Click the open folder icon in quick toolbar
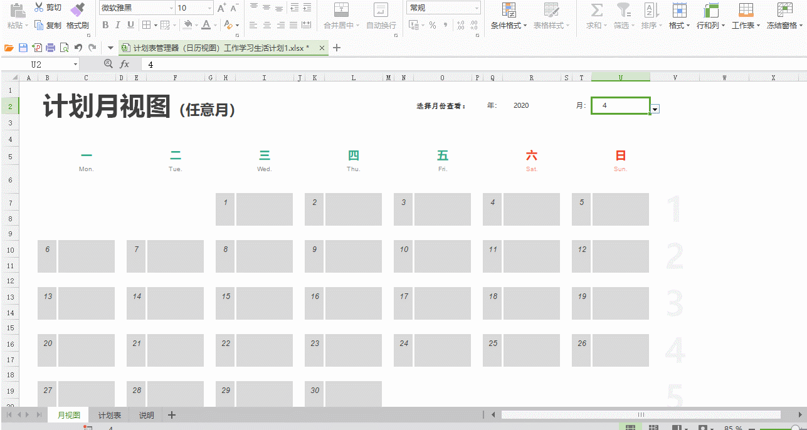The image size is (807, 430). (9, 48)
